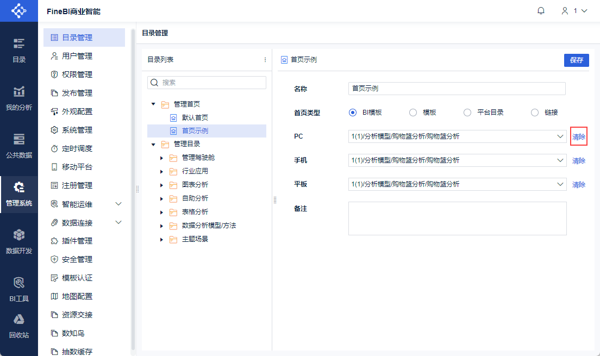
Task: Open 权限管理 in the management menu
Action: pyautogui.click(x=77, y=74)
